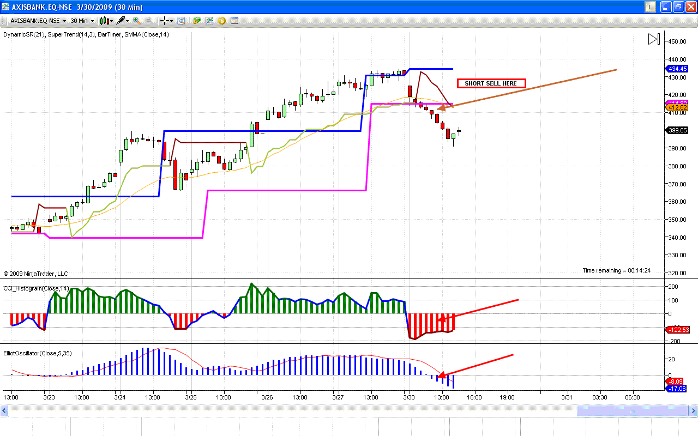This screenshot has width=698, height=436.
Task: Click the 03:30 label on time axis
Action: click(600, 397)
